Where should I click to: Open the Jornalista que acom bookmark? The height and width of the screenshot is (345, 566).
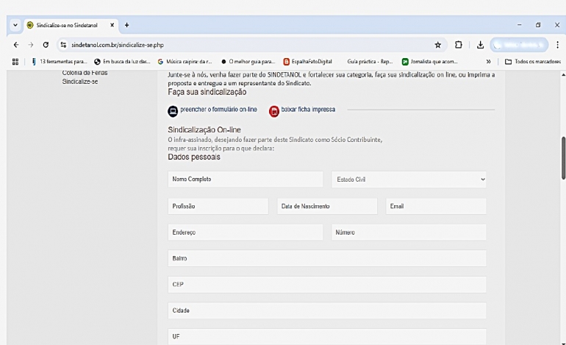[x=430, y=62]
